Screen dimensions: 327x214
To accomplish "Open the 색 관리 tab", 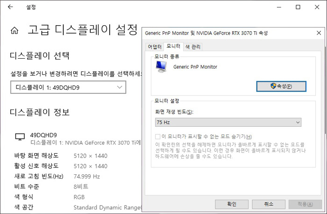I will [x=193, y=47].
